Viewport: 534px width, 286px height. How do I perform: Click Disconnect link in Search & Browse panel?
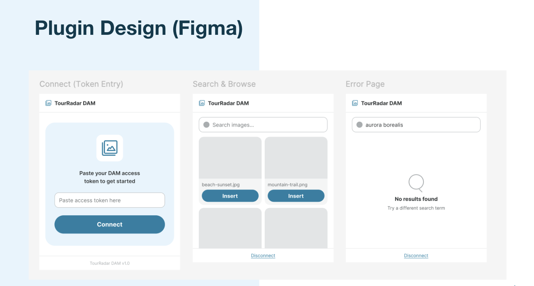pos(263,256)
